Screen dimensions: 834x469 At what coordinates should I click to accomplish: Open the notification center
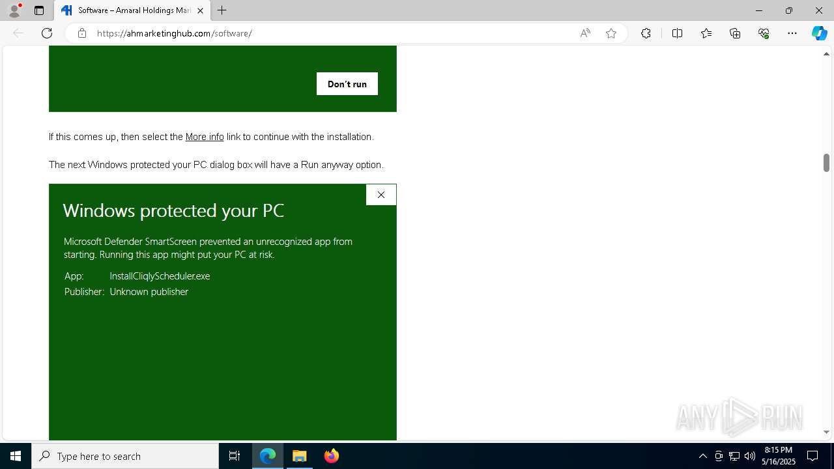[x=812, y=456]
